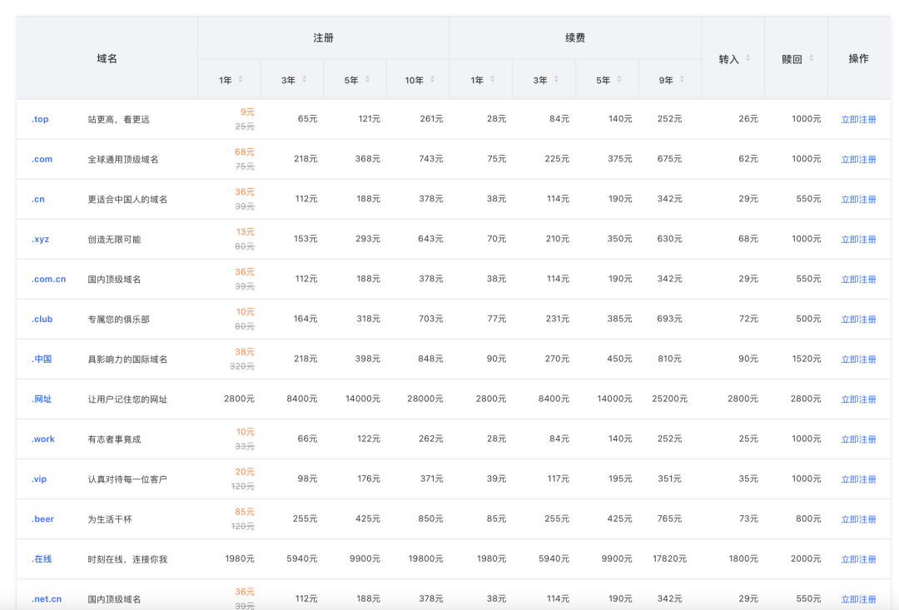The width and height of the screenshot is (899, 610).
Task: Select the 20元 promo price for .vip
Action: point(244,471)
